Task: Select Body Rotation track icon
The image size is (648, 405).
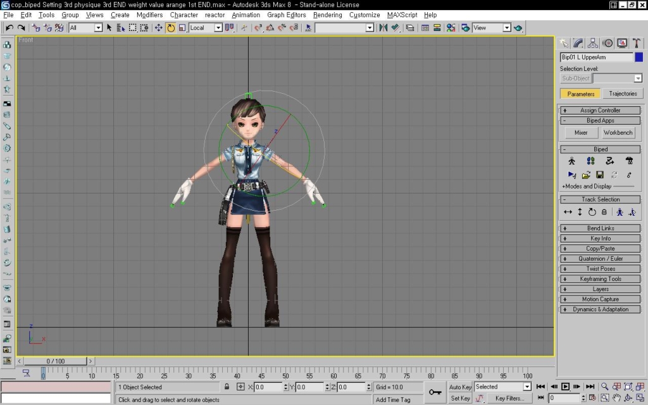Action: [x=592, y=212]
